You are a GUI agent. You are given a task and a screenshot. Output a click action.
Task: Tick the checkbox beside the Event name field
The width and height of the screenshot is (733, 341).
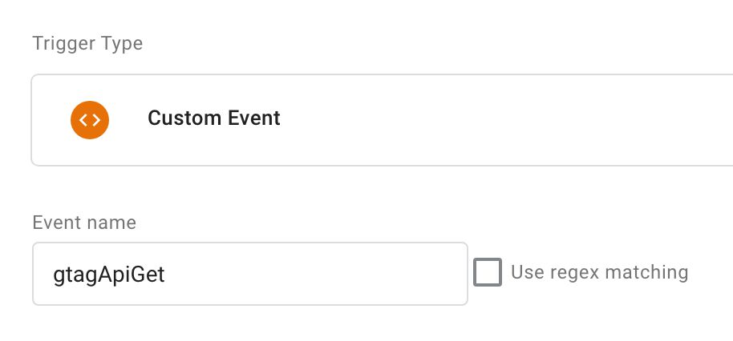(487, 272)
